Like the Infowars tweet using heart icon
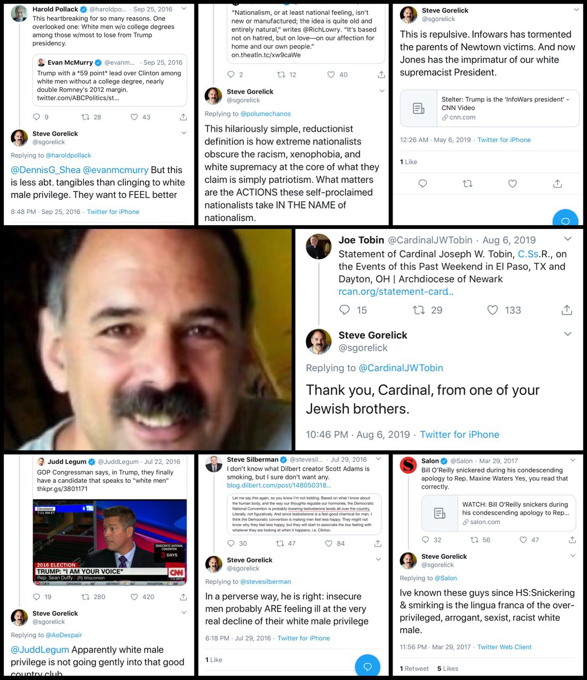The width and height of the screenshot is (587, 680). (513, 184)
